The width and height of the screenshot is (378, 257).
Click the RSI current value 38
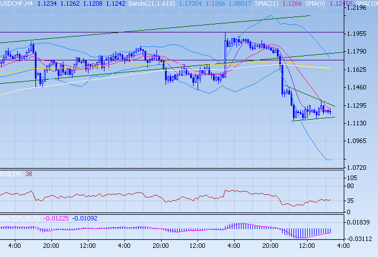[x=29, y=174]
